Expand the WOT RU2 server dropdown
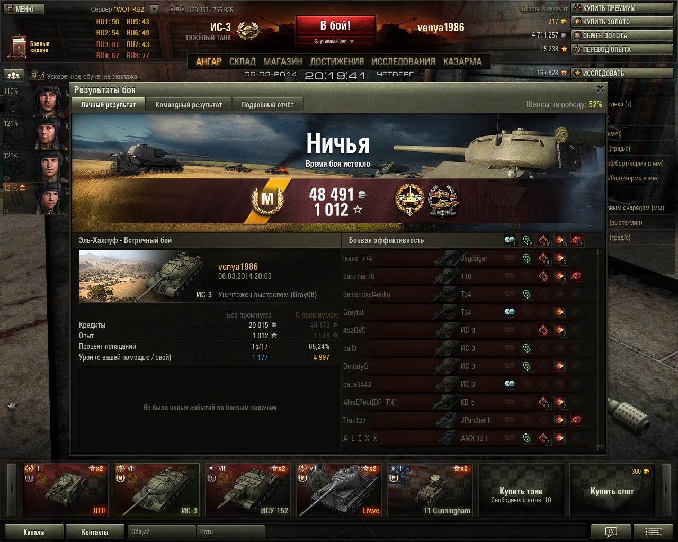The width and height of the screenshot is (678, 542). click(154, 9)
